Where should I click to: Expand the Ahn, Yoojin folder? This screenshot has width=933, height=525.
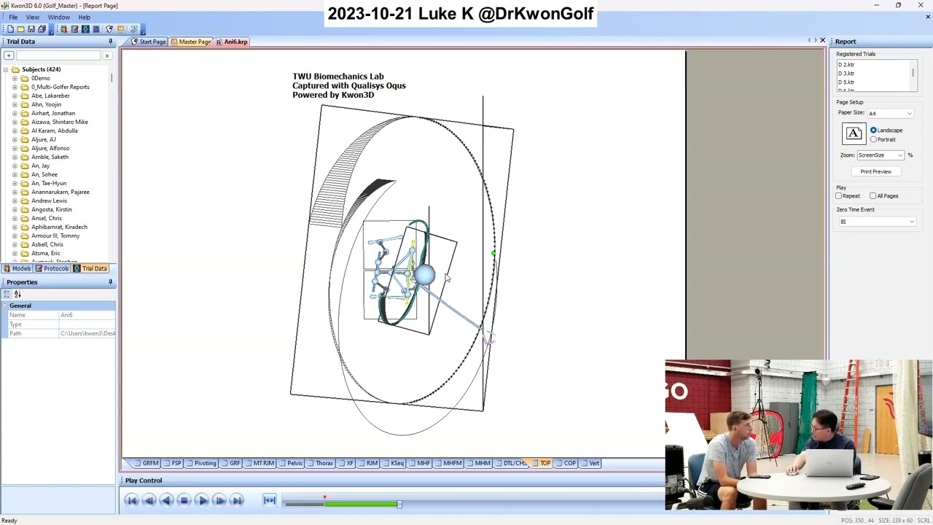pos(15,104)
